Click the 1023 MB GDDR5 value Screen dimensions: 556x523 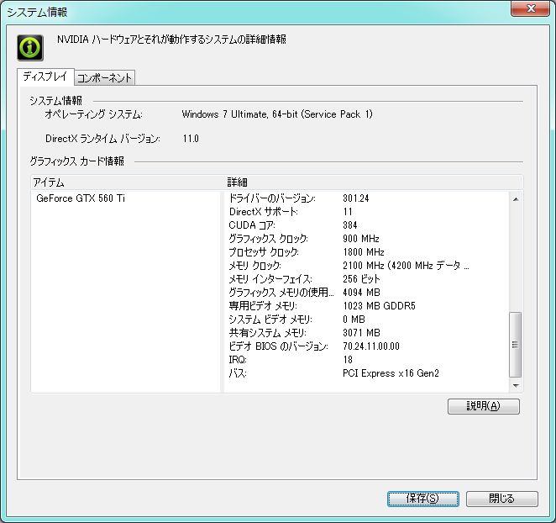coord(379,306)
